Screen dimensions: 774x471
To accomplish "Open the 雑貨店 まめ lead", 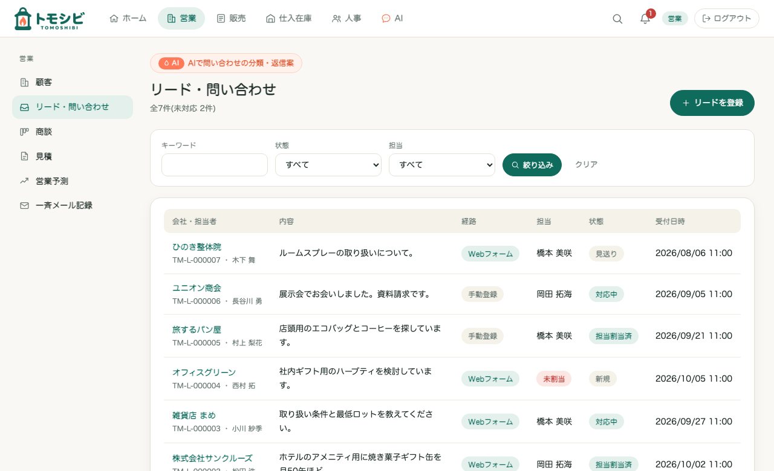I will coord(193,415).
